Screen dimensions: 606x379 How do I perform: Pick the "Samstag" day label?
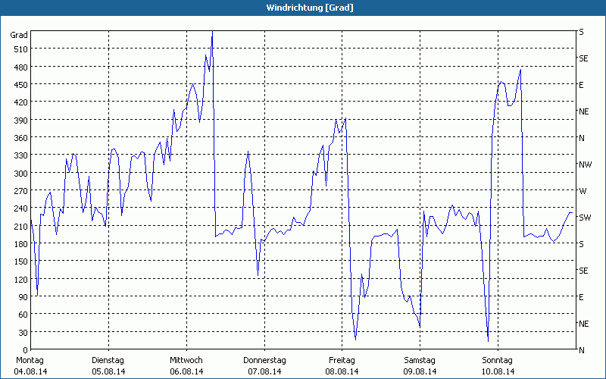coord(420,361)
